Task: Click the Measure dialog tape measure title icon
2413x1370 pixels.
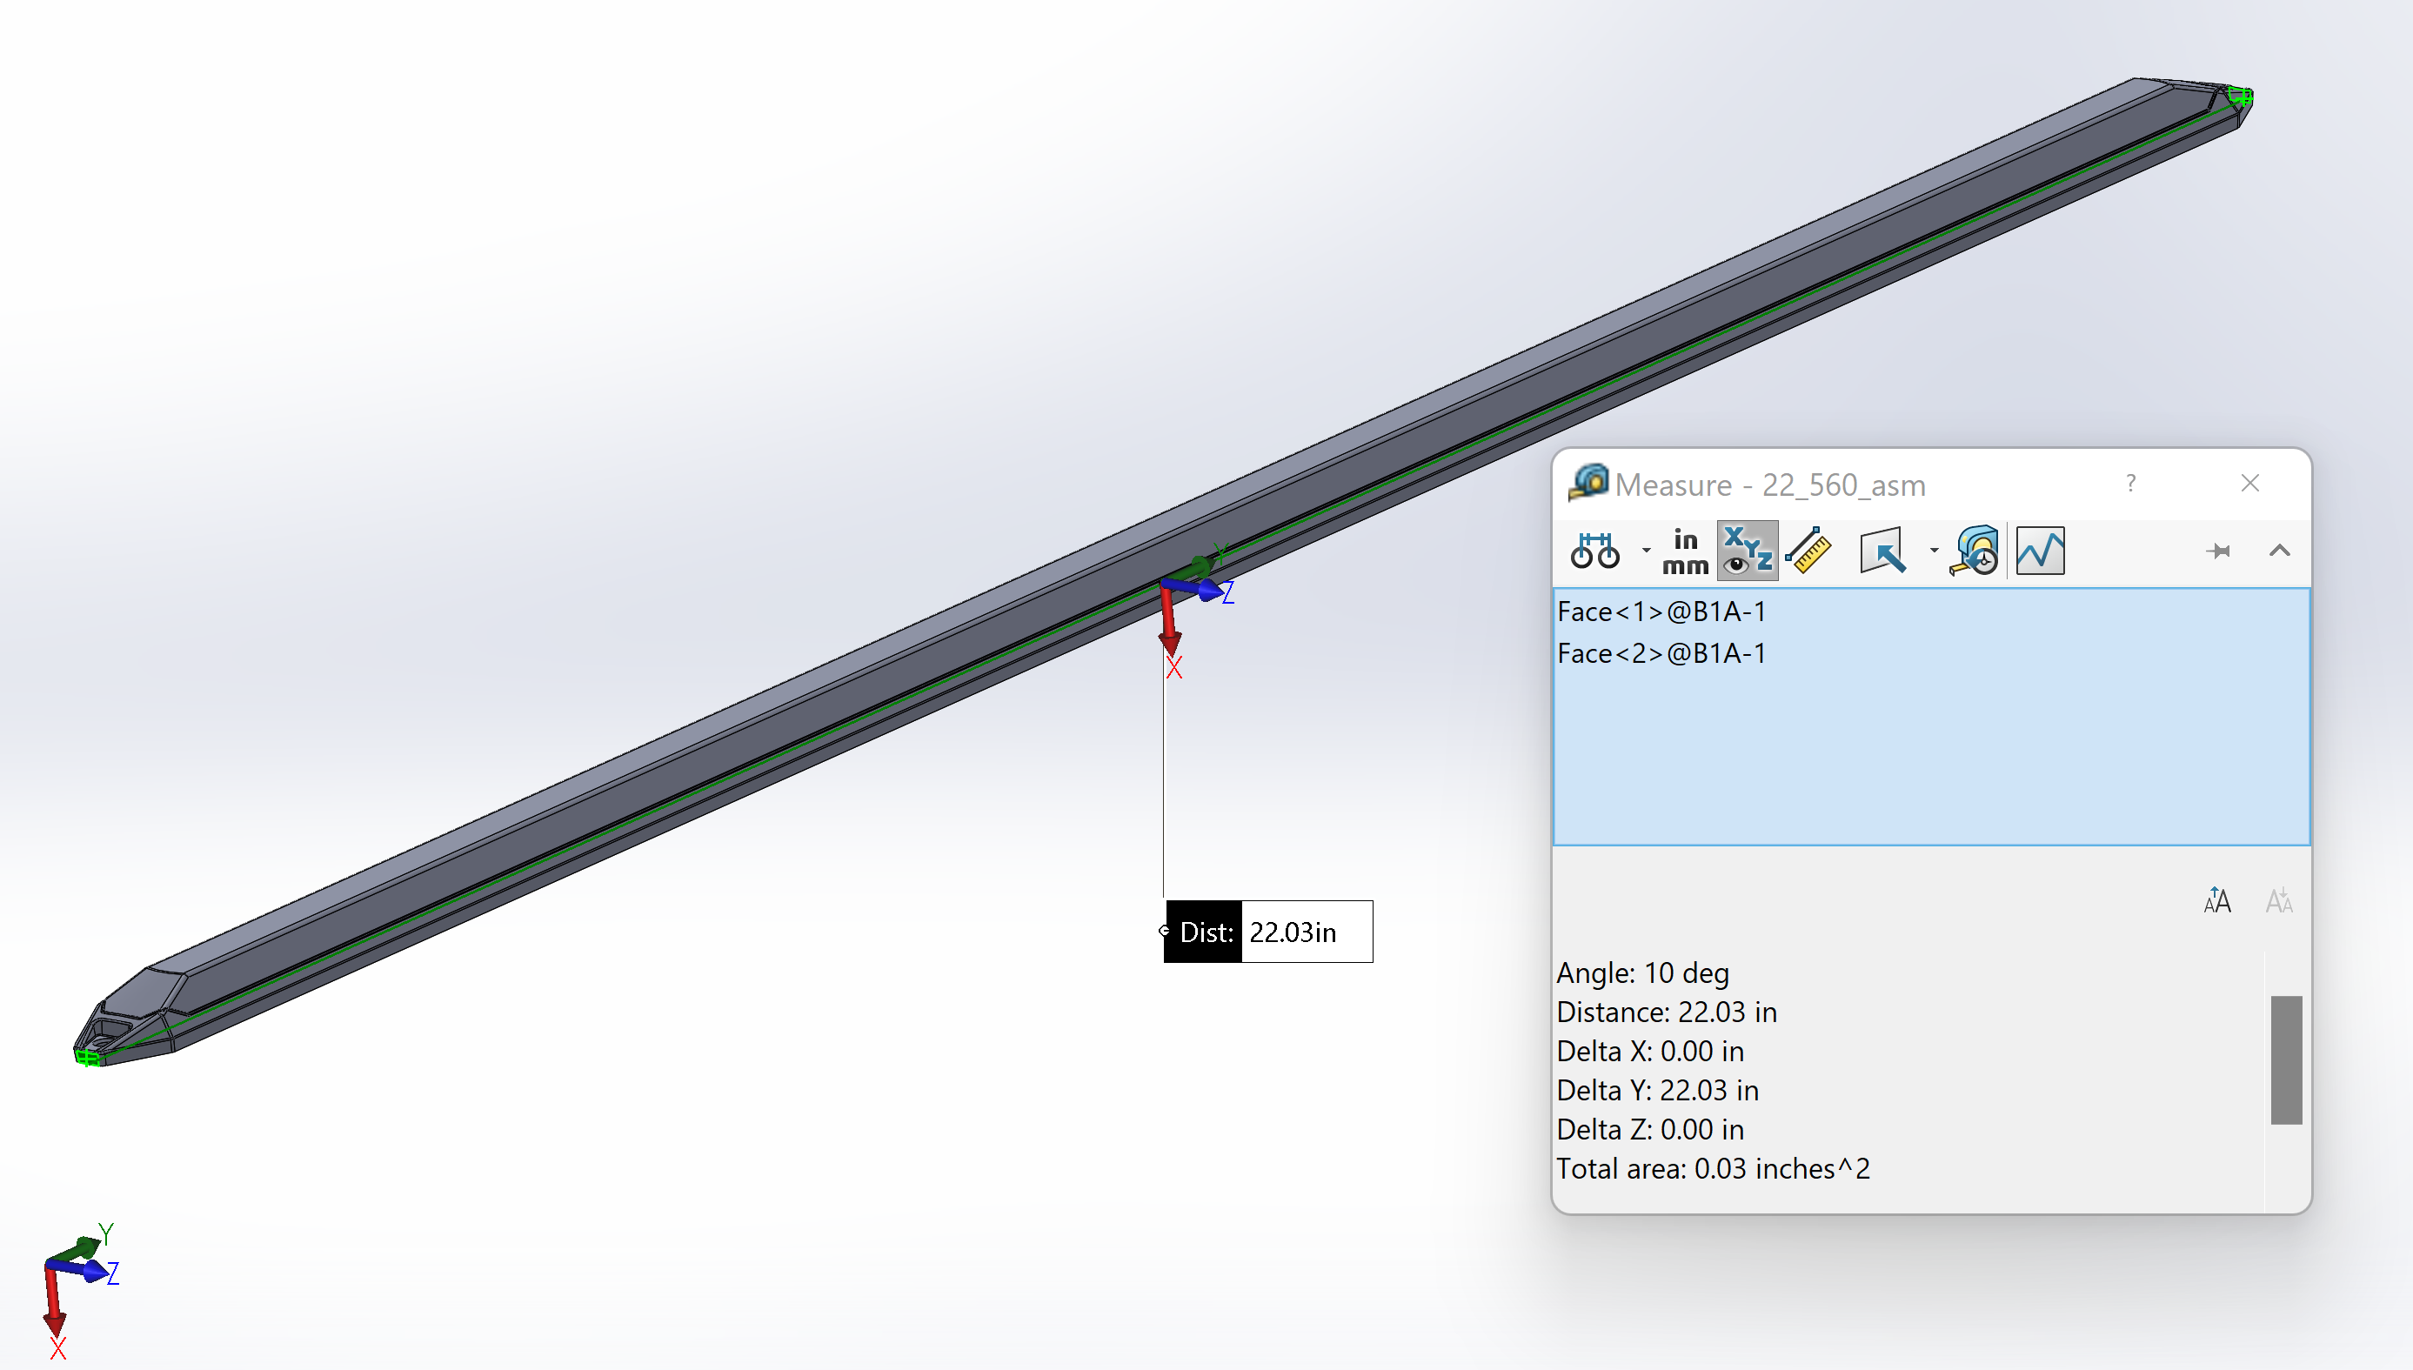Action: [x=1590, y=484]
